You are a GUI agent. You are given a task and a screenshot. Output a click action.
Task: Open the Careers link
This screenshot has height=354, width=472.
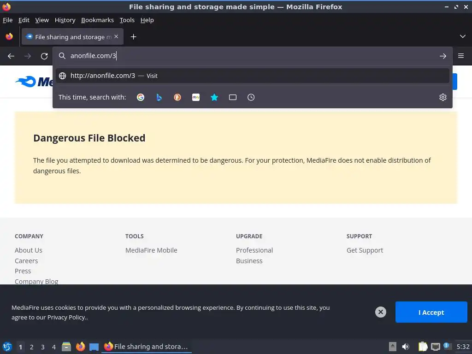click(x=26, y=261)
